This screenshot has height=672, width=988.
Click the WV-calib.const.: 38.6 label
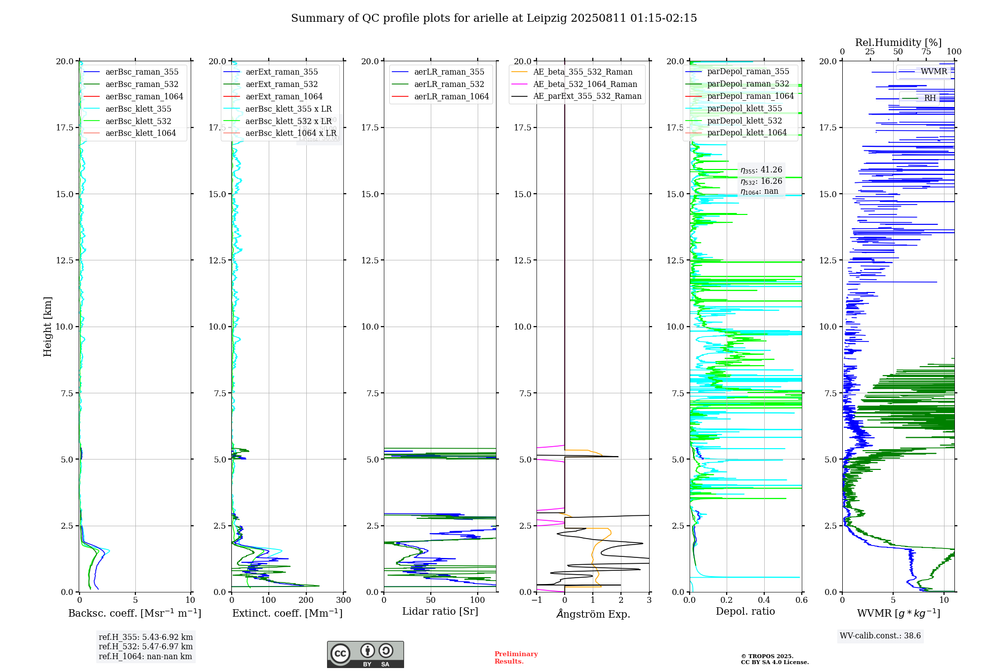[880, 636]
